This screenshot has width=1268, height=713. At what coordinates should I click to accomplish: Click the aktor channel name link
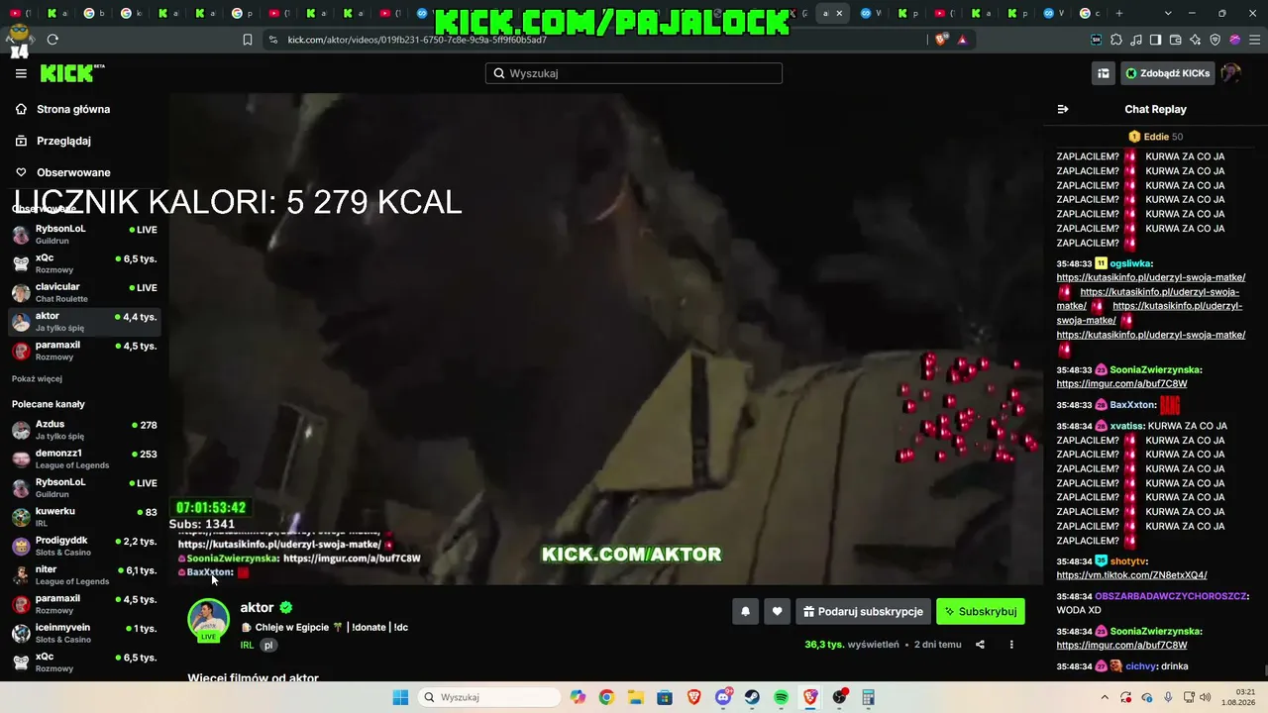click(257, 608)
